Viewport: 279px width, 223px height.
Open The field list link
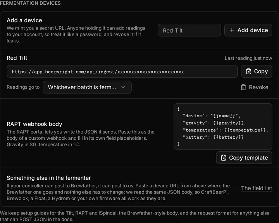tap(257, 188)
